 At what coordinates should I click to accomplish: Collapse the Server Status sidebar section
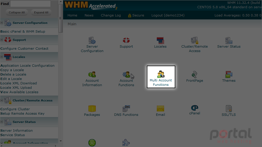pyautogui.click(x=2, y=122)
